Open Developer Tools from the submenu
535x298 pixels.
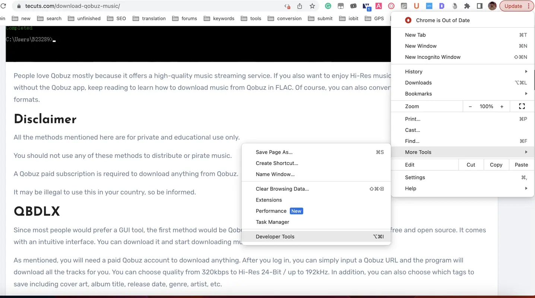275,237
